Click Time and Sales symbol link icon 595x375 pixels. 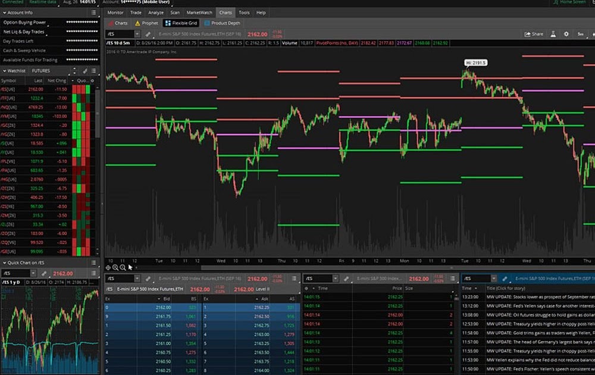[346, 279]
